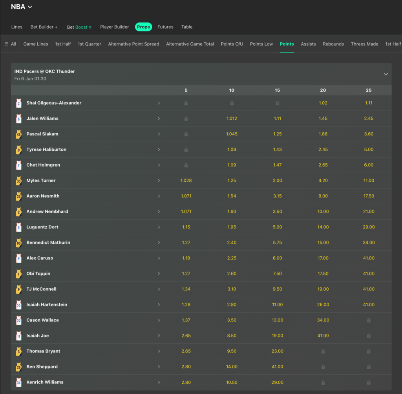
Task: Click Alex Caruso's jersey icon
Action: pyautogui.click(x=18, y=258)
